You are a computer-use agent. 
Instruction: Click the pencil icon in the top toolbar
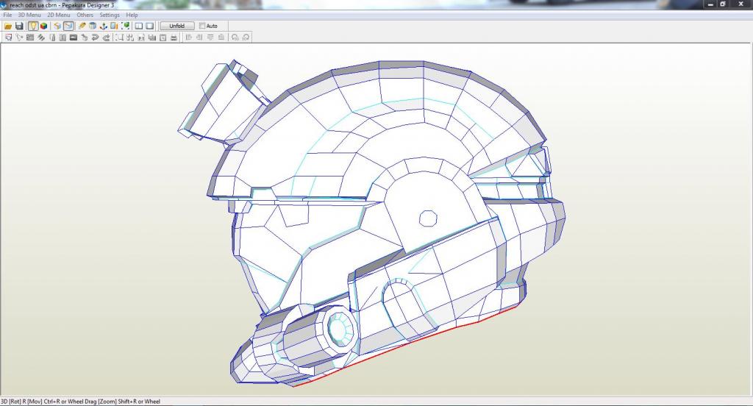(82, 26)
